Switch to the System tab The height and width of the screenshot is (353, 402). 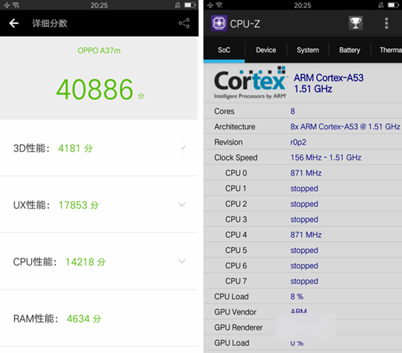308,50
